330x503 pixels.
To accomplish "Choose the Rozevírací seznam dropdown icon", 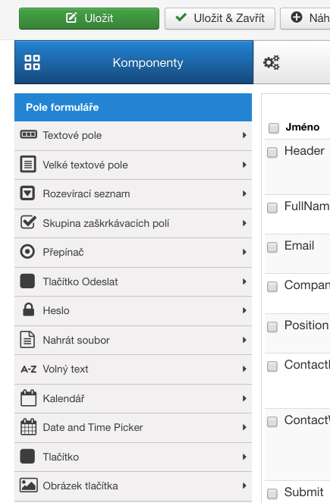I will coord(27,193).
